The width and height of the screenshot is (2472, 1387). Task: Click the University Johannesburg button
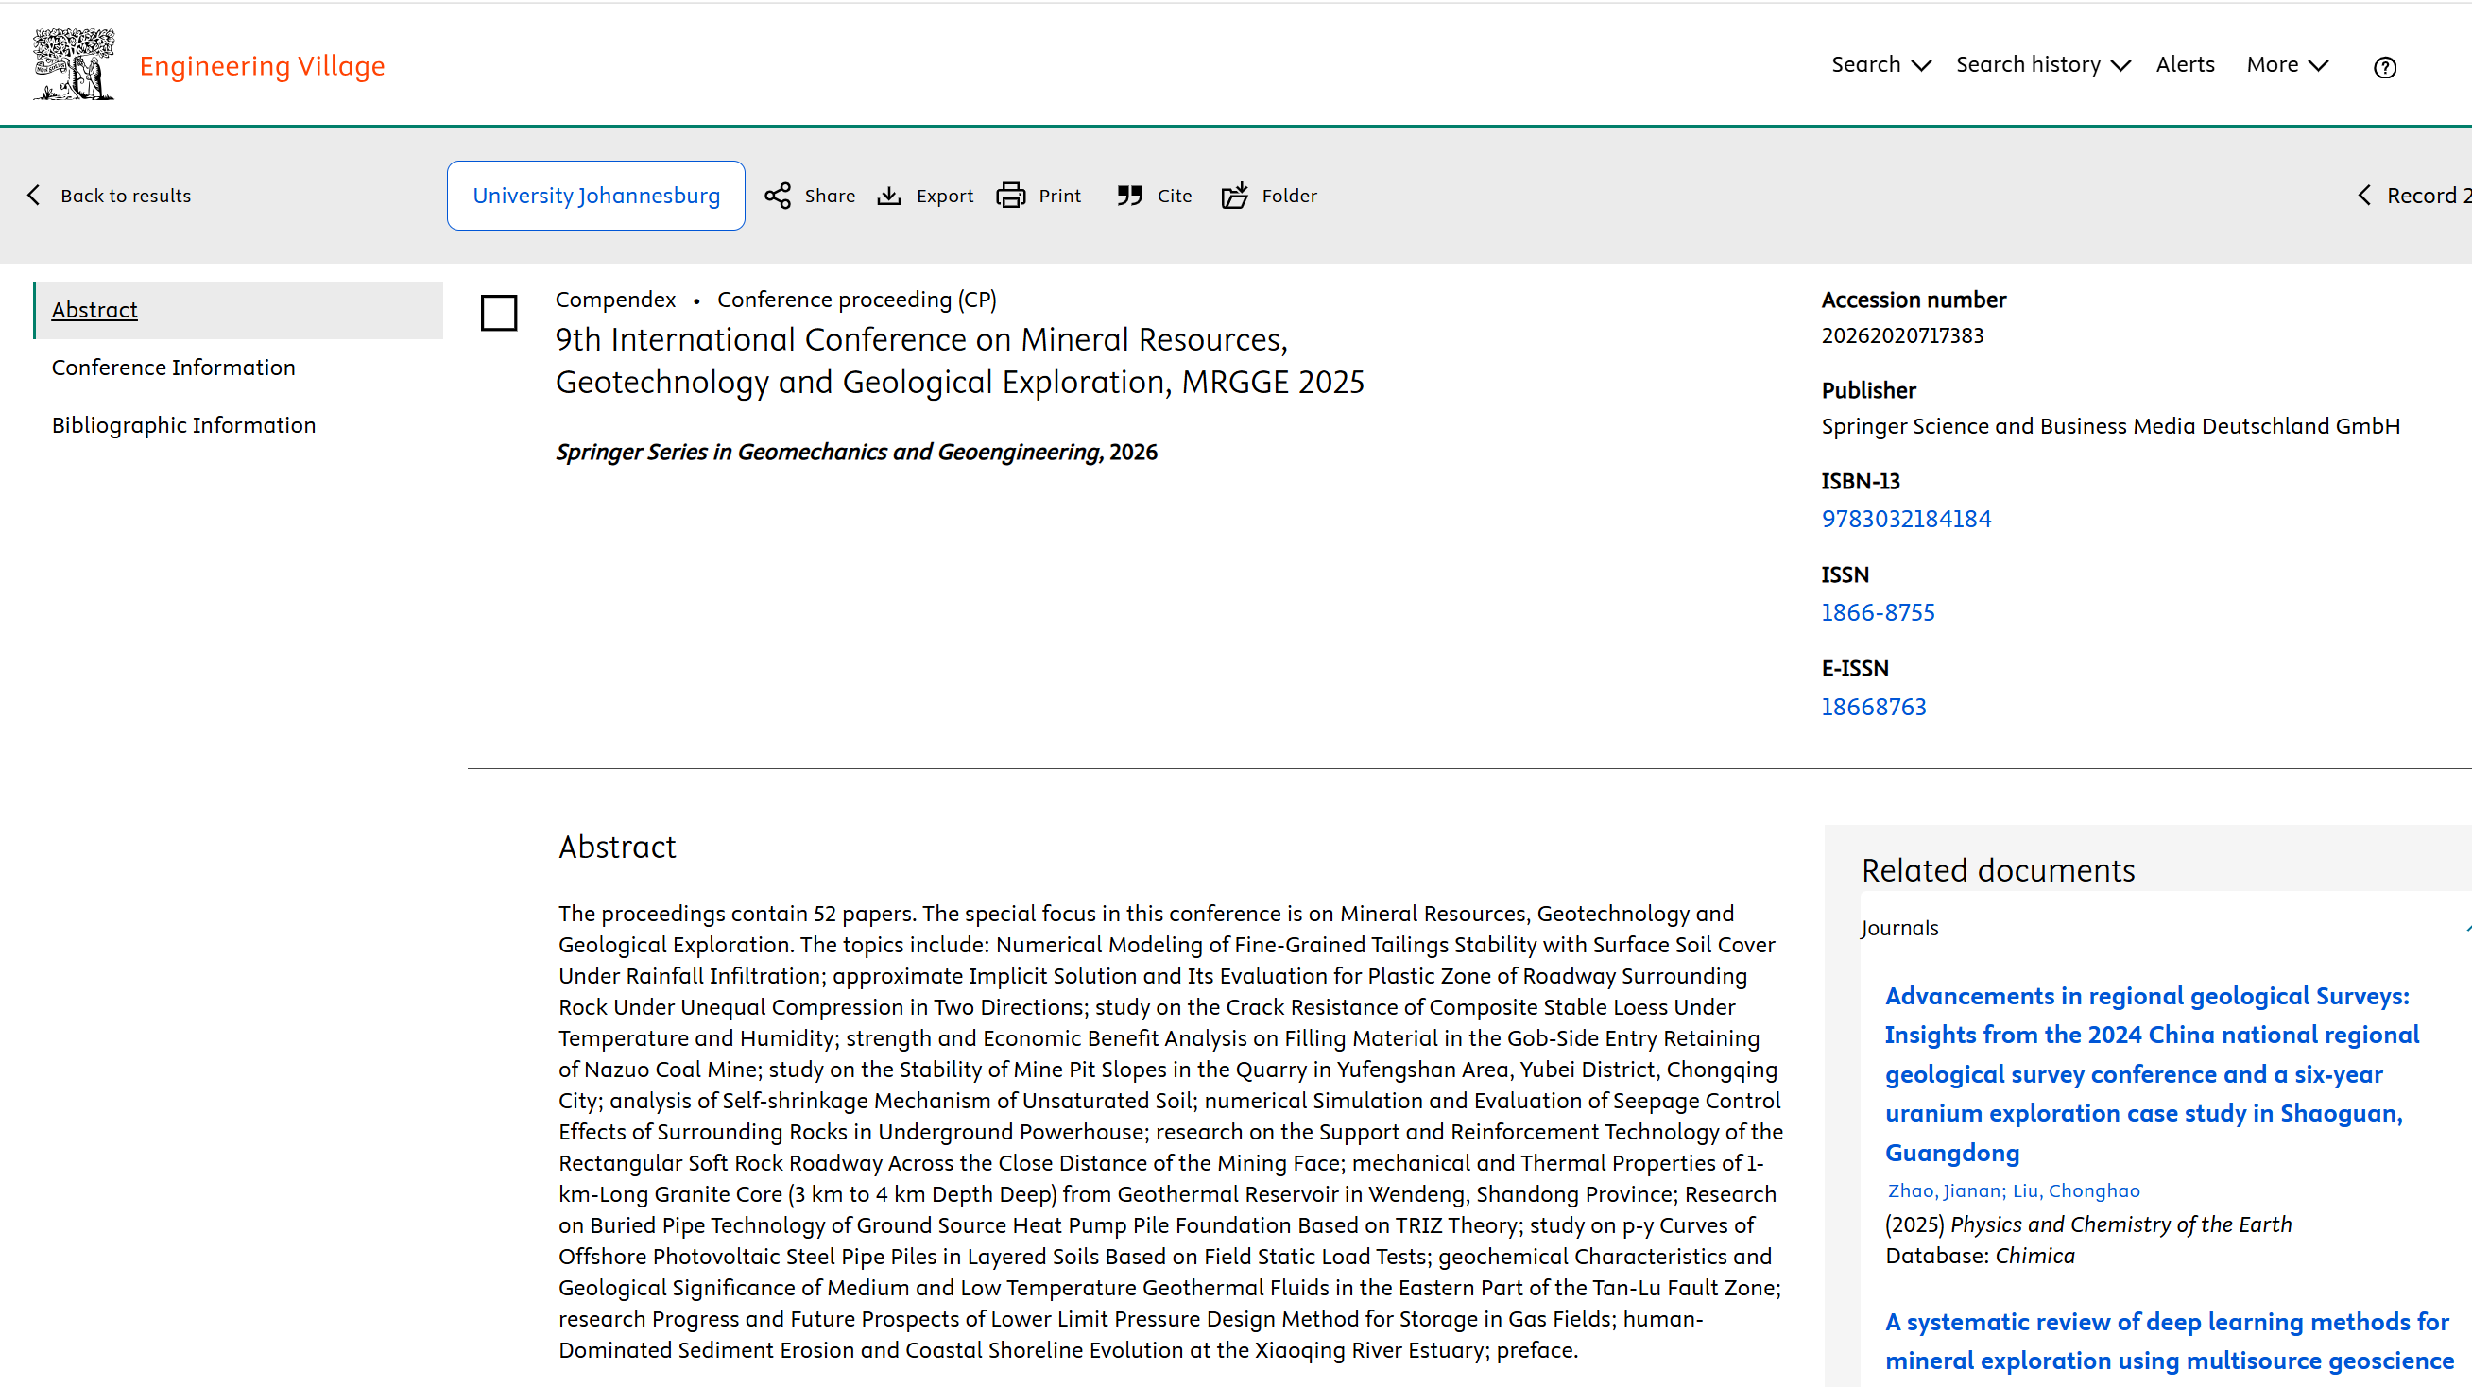[x=596, y=196]
